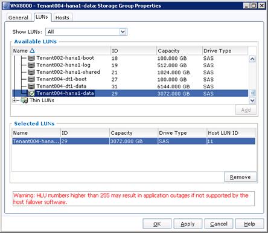Switch to the General tab
This screenshot has width=268, height=234.
[18, 18]
